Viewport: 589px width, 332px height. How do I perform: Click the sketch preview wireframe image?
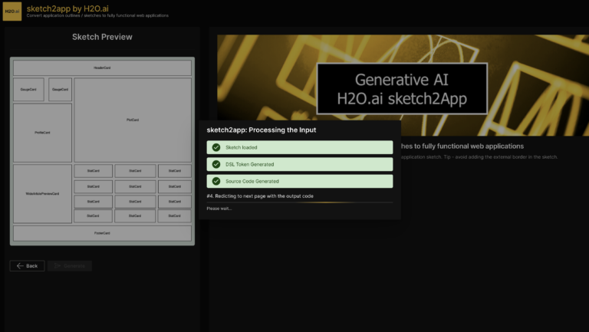click(102, 151)
